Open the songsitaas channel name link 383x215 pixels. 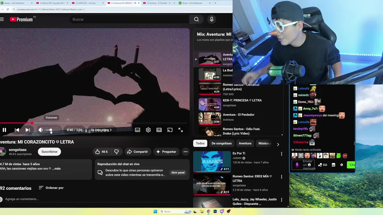tap(18, 150)
